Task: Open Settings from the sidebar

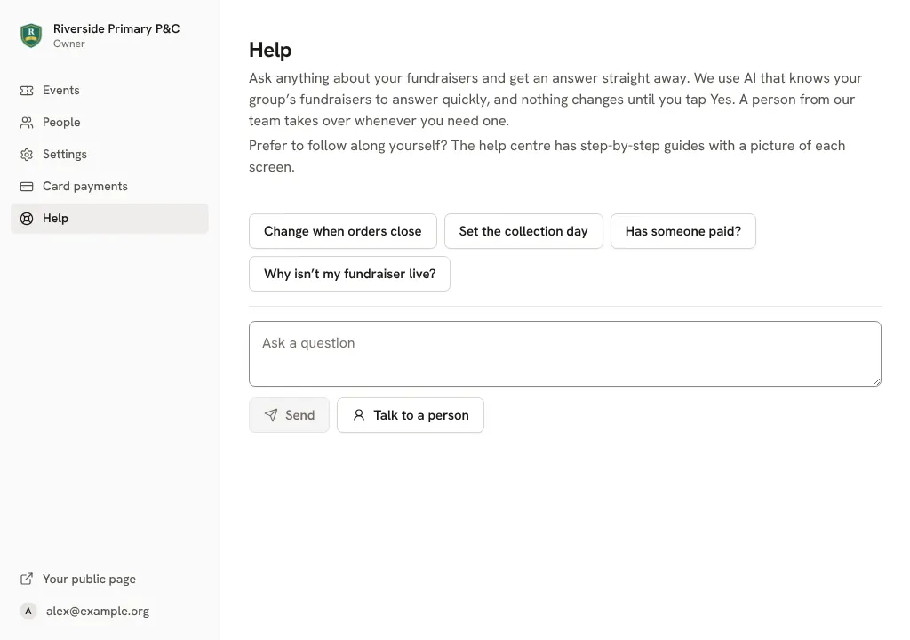Action: tap(109, 155)
